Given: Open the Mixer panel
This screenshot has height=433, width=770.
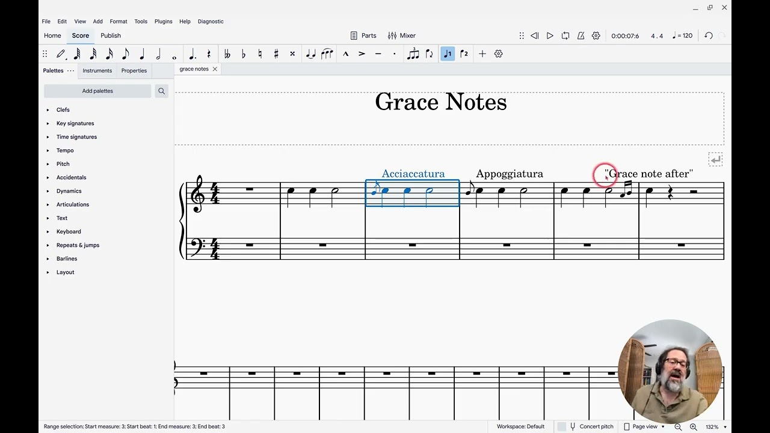Looking at the screenshot, I should pos(402,35).
